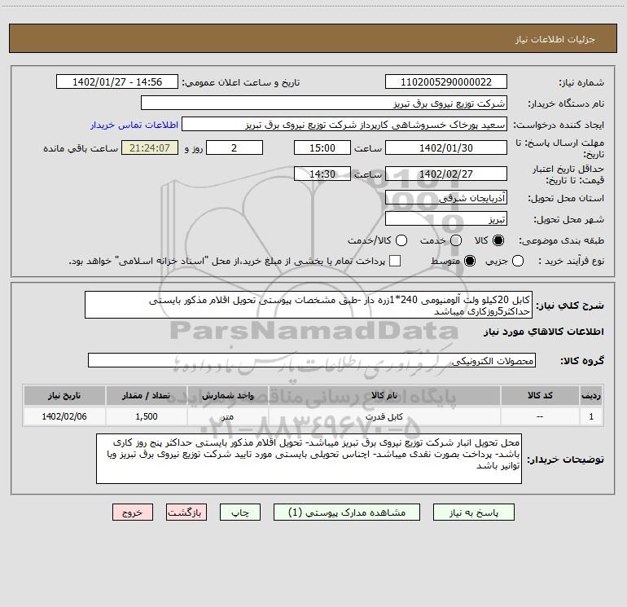627x607 pixels.
Task: Choose the متوسط purchase type radio
Action: tap(470, 261)
